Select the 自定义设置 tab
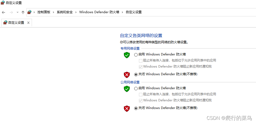The height and width of the screenshot is (123, 256). (x=17, y=23)
